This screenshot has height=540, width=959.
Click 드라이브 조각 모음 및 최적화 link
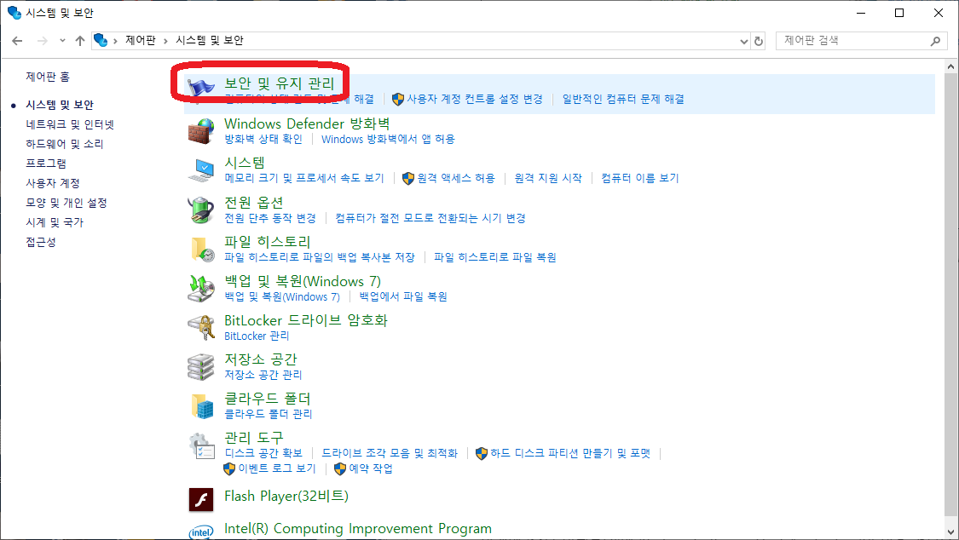[x=390, y=453]
